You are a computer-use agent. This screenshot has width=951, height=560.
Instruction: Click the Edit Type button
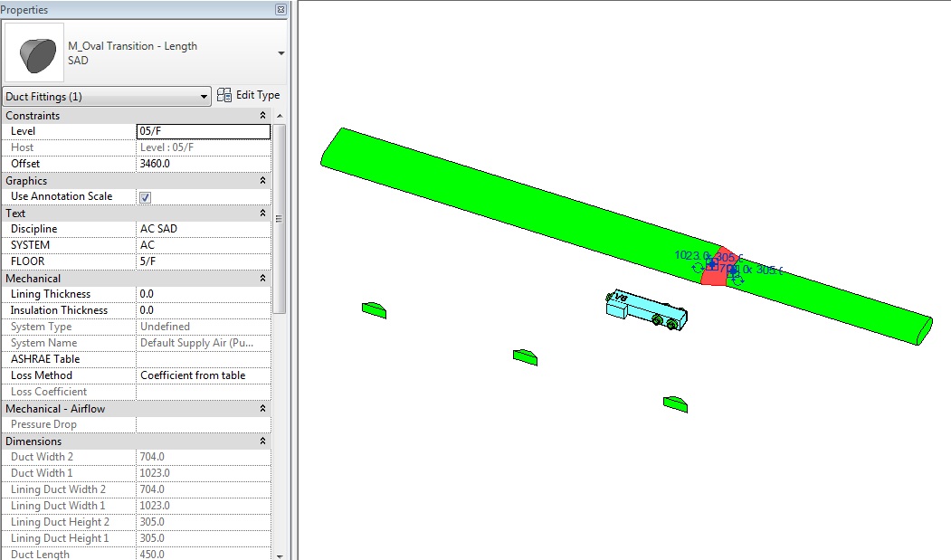[x=249, y=95]
